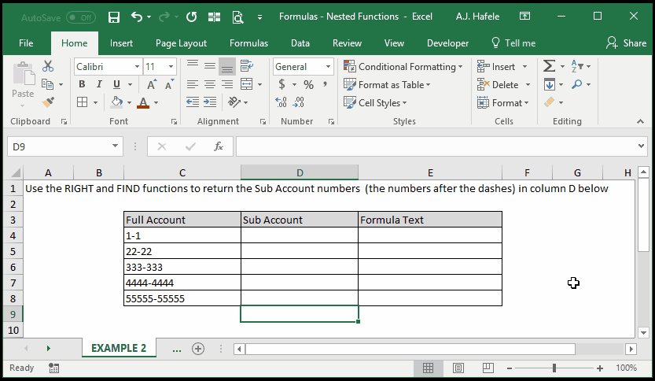Toggle Italic formatting
655x381 pixels.
click(99, 84)
